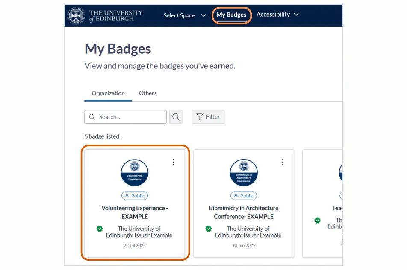This screenshot has height=270, width=407.
Task: Focus the badge Search field
Action: tap(125, 117)
